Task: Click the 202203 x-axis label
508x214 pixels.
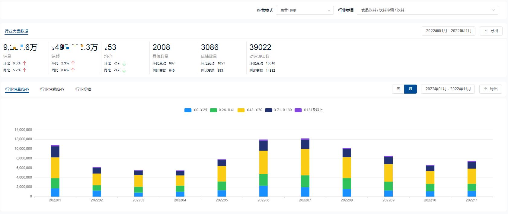Action: [x=138, y=200]
